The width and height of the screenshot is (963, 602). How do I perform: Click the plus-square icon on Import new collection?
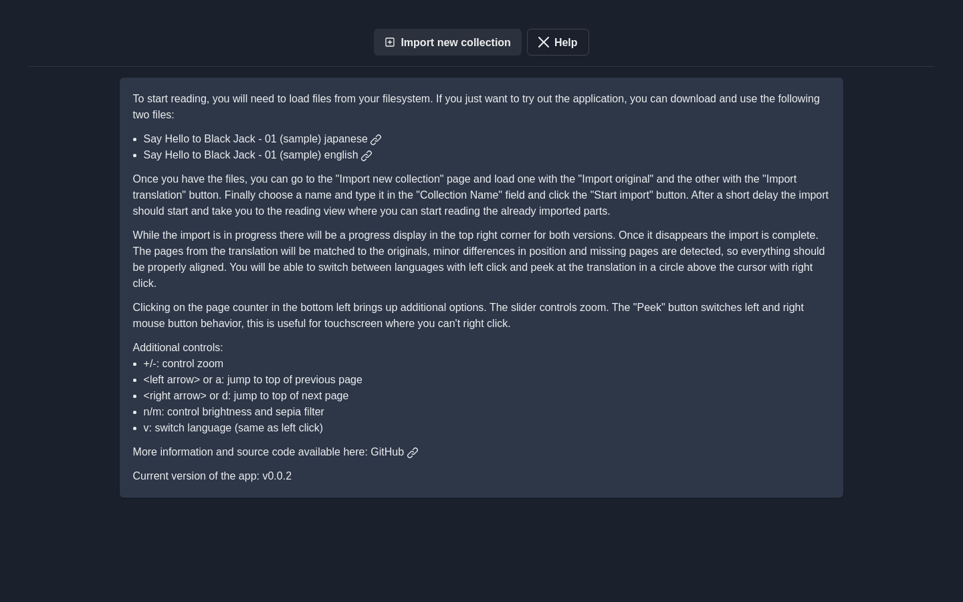click(x=390, y=42)
